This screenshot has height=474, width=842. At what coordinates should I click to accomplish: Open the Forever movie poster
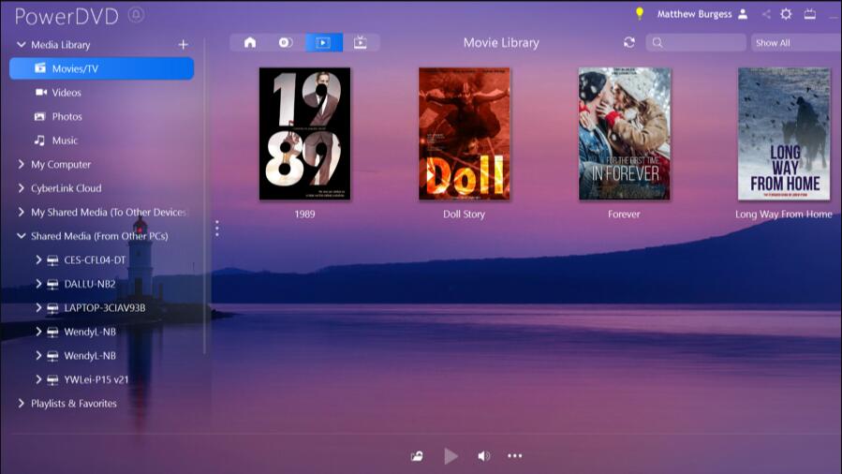click(x=624, y=134)
